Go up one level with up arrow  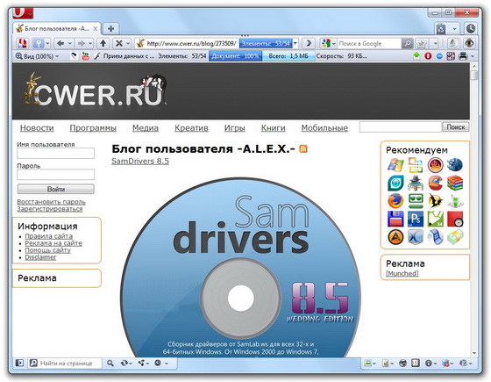pyautogui.click(x=103, y=43)
